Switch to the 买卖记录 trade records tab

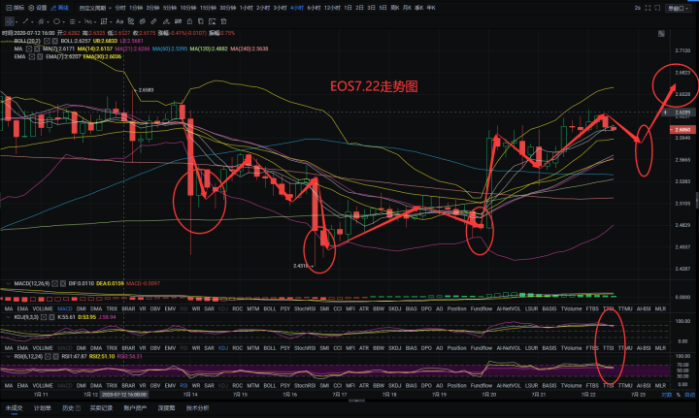[x=101, y=407]
